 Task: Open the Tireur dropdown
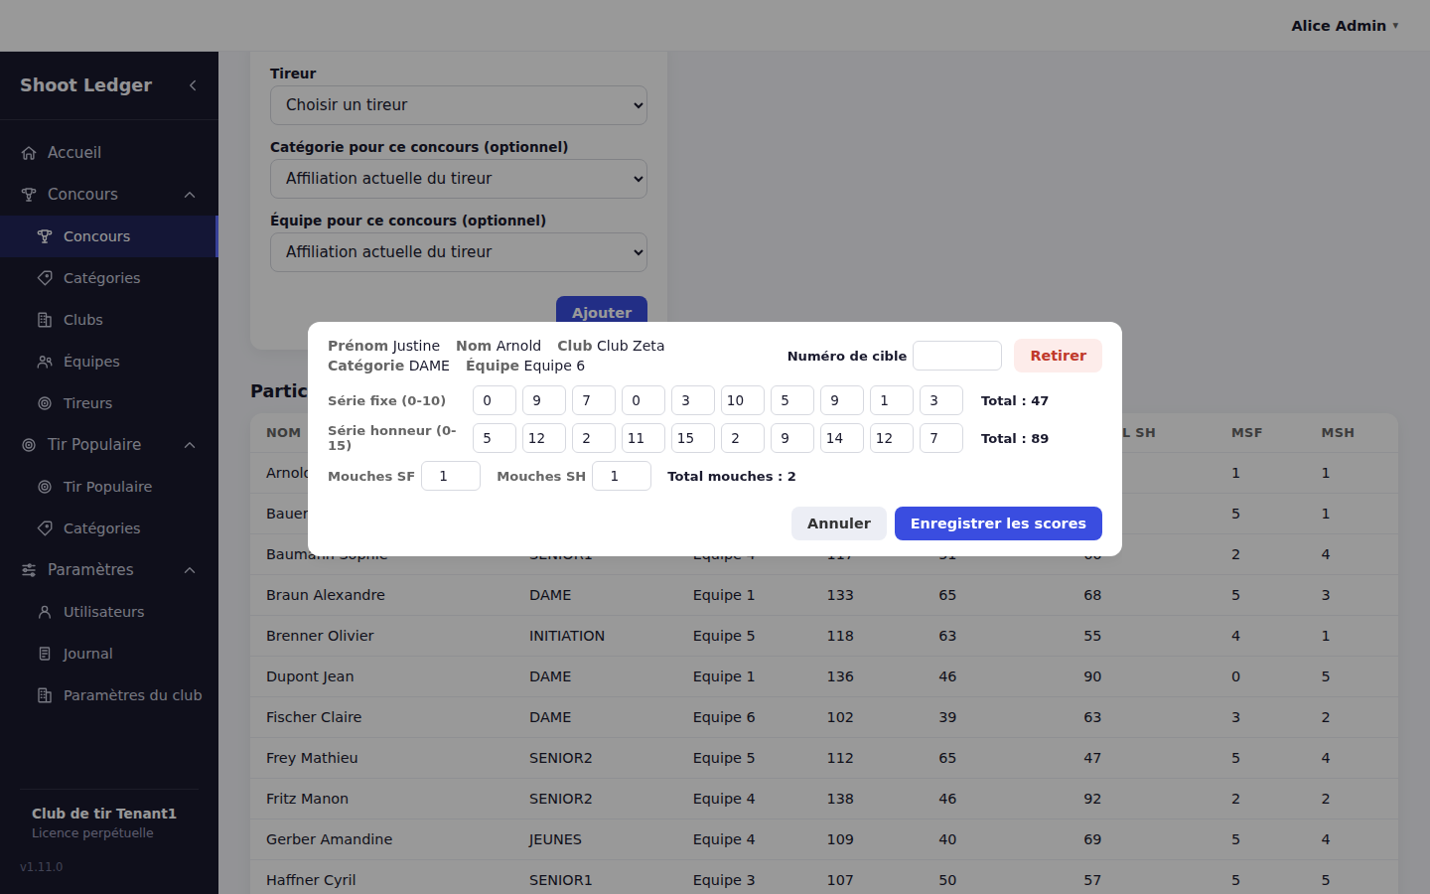tap(459, 105)
